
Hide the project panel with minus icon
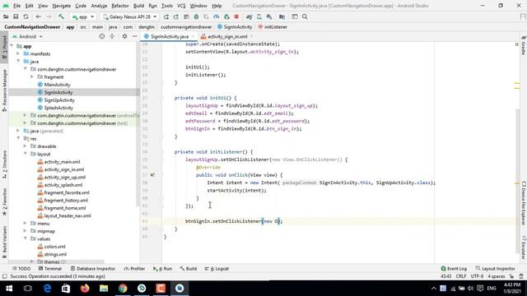135,36
